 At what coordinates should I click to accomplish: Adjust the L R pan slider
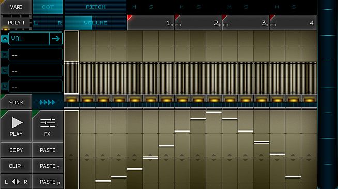[x=48, y=23]
